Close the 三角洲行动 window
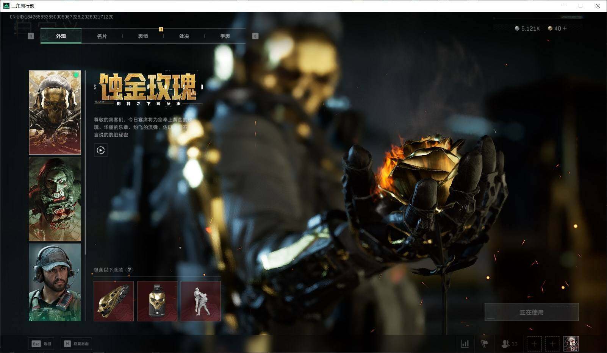Screen dimensions: 607x353 pyautogui.click(x=598, y=6)
